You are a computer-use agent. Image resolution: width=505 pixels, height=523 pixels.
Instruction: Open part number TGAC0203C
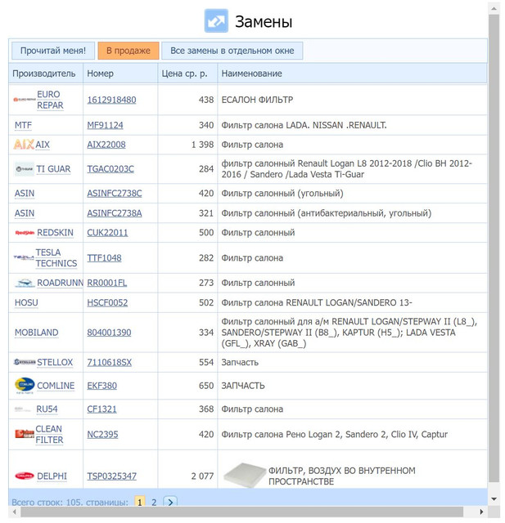[x=110, y=169]
